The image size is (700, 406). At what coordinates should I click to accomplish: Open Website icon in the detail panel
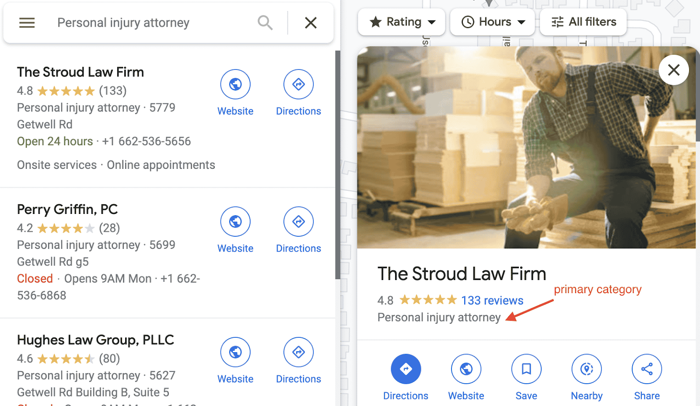click(466, 369)
